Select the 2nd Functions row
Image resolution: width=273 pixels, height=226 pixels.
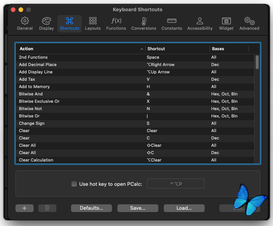coord(135,57)
